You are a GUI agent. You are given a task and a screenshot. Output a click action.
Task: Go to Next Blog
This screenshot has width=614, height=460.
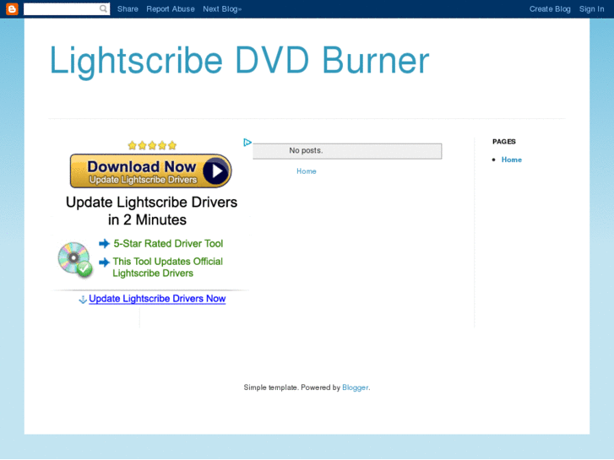click(222, 9)
